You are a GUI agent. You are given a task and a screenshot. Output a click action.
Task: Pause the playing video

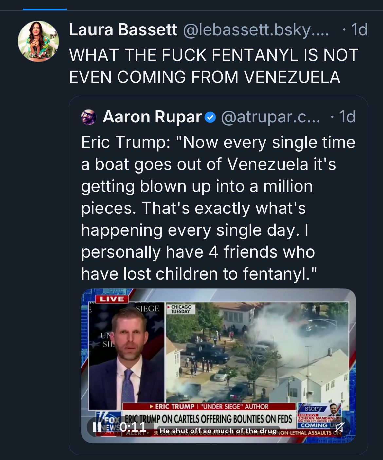pyautogui.click(x=97, y=427)
